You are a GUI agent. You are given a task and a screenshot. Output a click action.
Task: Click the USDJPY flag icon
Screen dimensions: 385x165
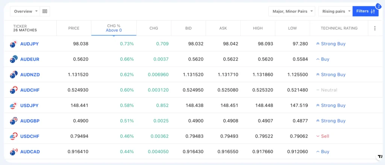[14, 106]
